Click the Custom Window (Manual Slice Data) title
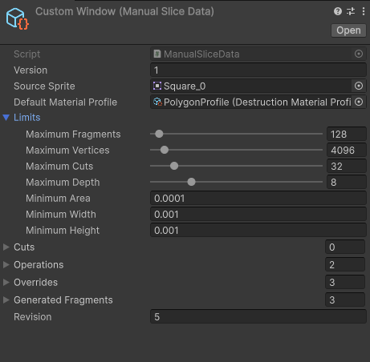Viewport: 370px width, 362px height. tap(124, 11)
